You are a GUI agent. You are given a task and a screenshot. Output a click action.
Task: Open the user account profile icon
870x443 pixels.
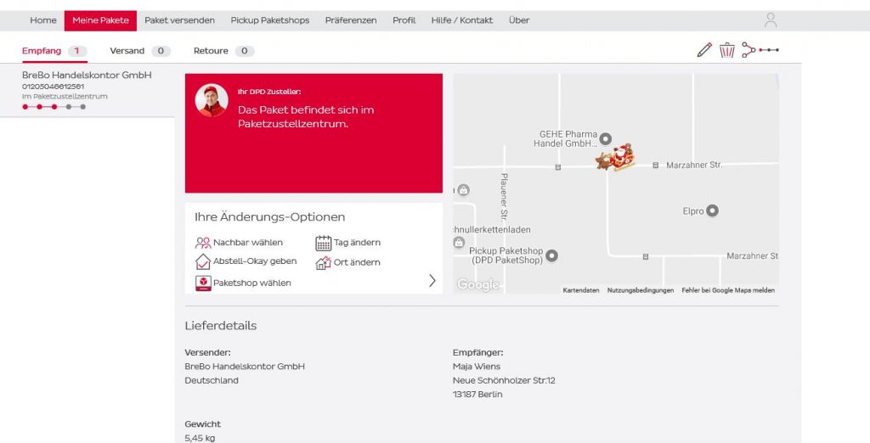[x=770, y=20]
